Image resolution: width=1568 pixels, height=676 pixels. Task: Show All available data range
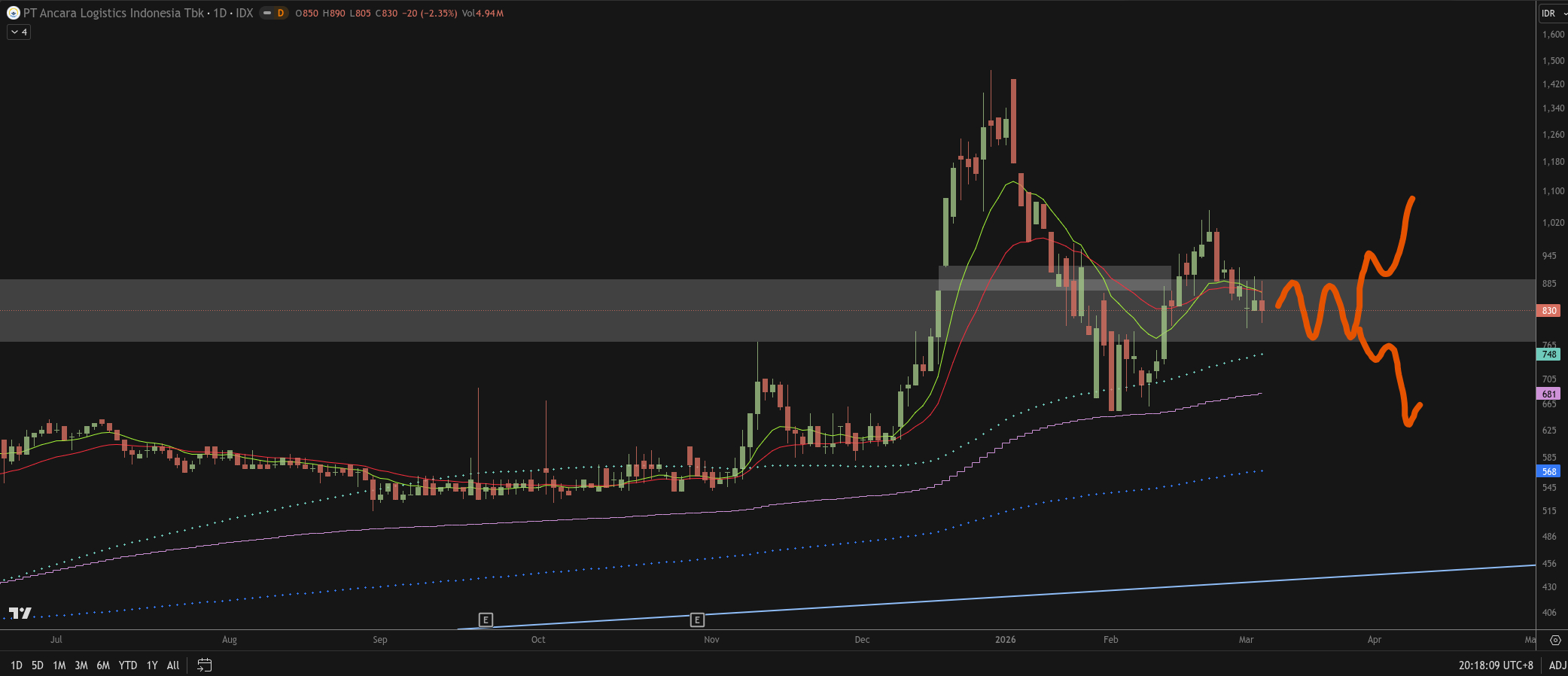point(173,665)
